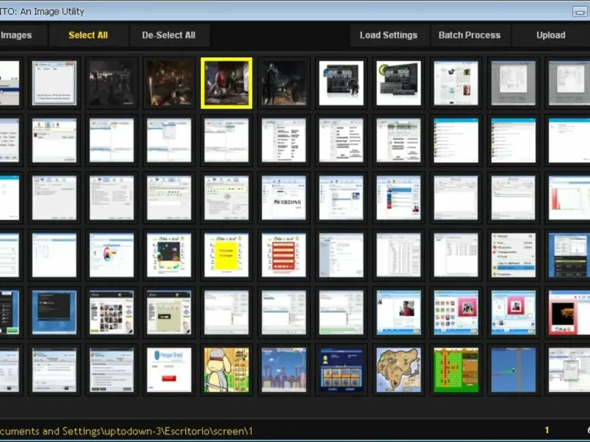Select the color wheel thumbnail
This screenshot has width=590, height=442.
tap(112, 255)
